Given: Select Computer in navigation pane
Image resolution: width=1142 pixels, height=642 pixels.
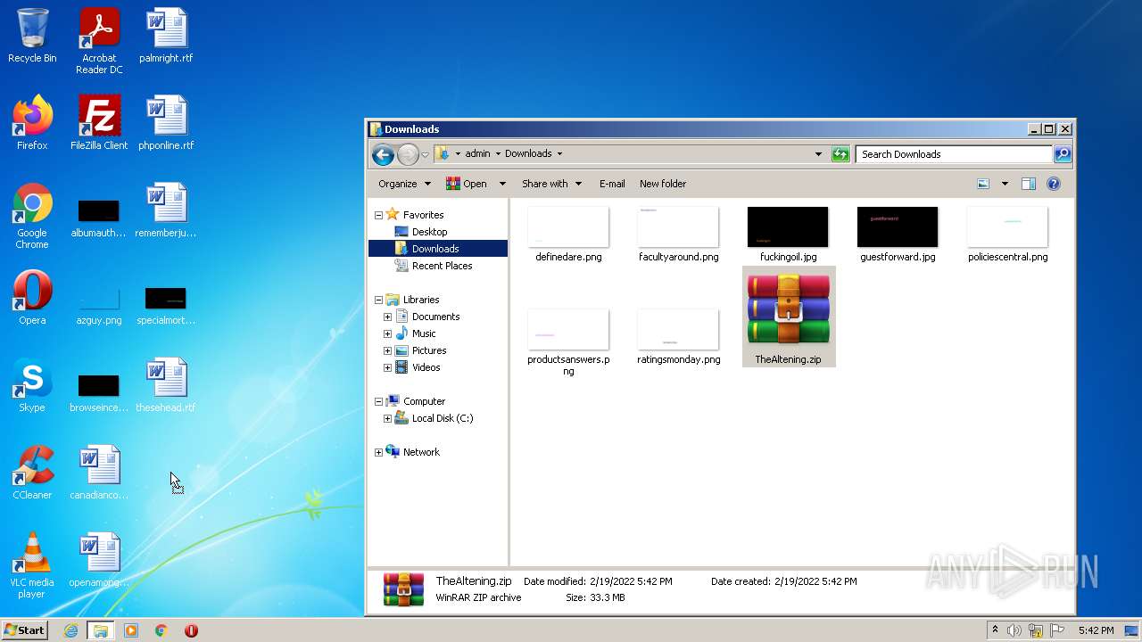Looking at the screenshot, I should 424,401.
